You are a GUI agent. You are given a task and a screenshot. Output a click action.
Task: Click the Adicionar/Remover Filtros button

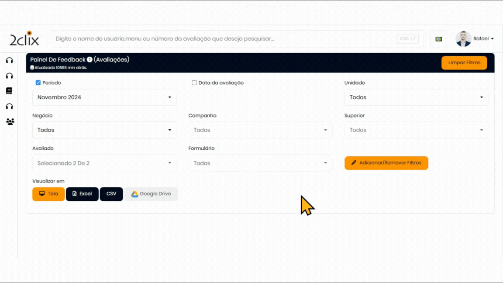386,163
